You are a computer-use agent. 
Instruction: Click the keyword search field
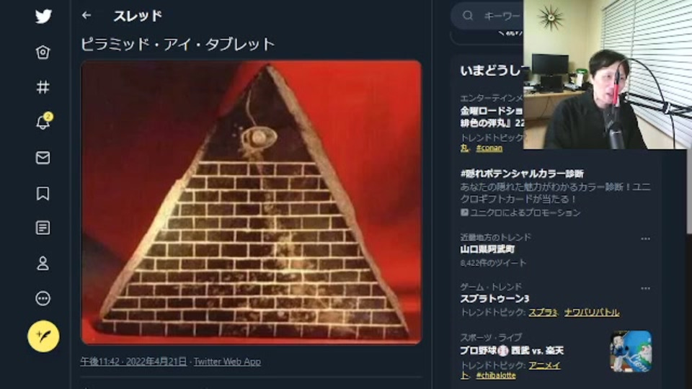click(488, 17)
